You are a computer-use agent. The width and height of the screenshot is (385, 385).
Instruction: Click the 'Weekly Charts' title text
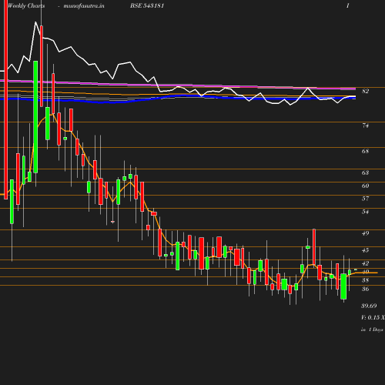click(26, 5)
